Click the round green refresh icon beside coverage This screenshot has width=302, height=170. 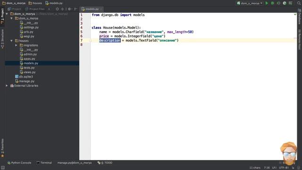285,3
